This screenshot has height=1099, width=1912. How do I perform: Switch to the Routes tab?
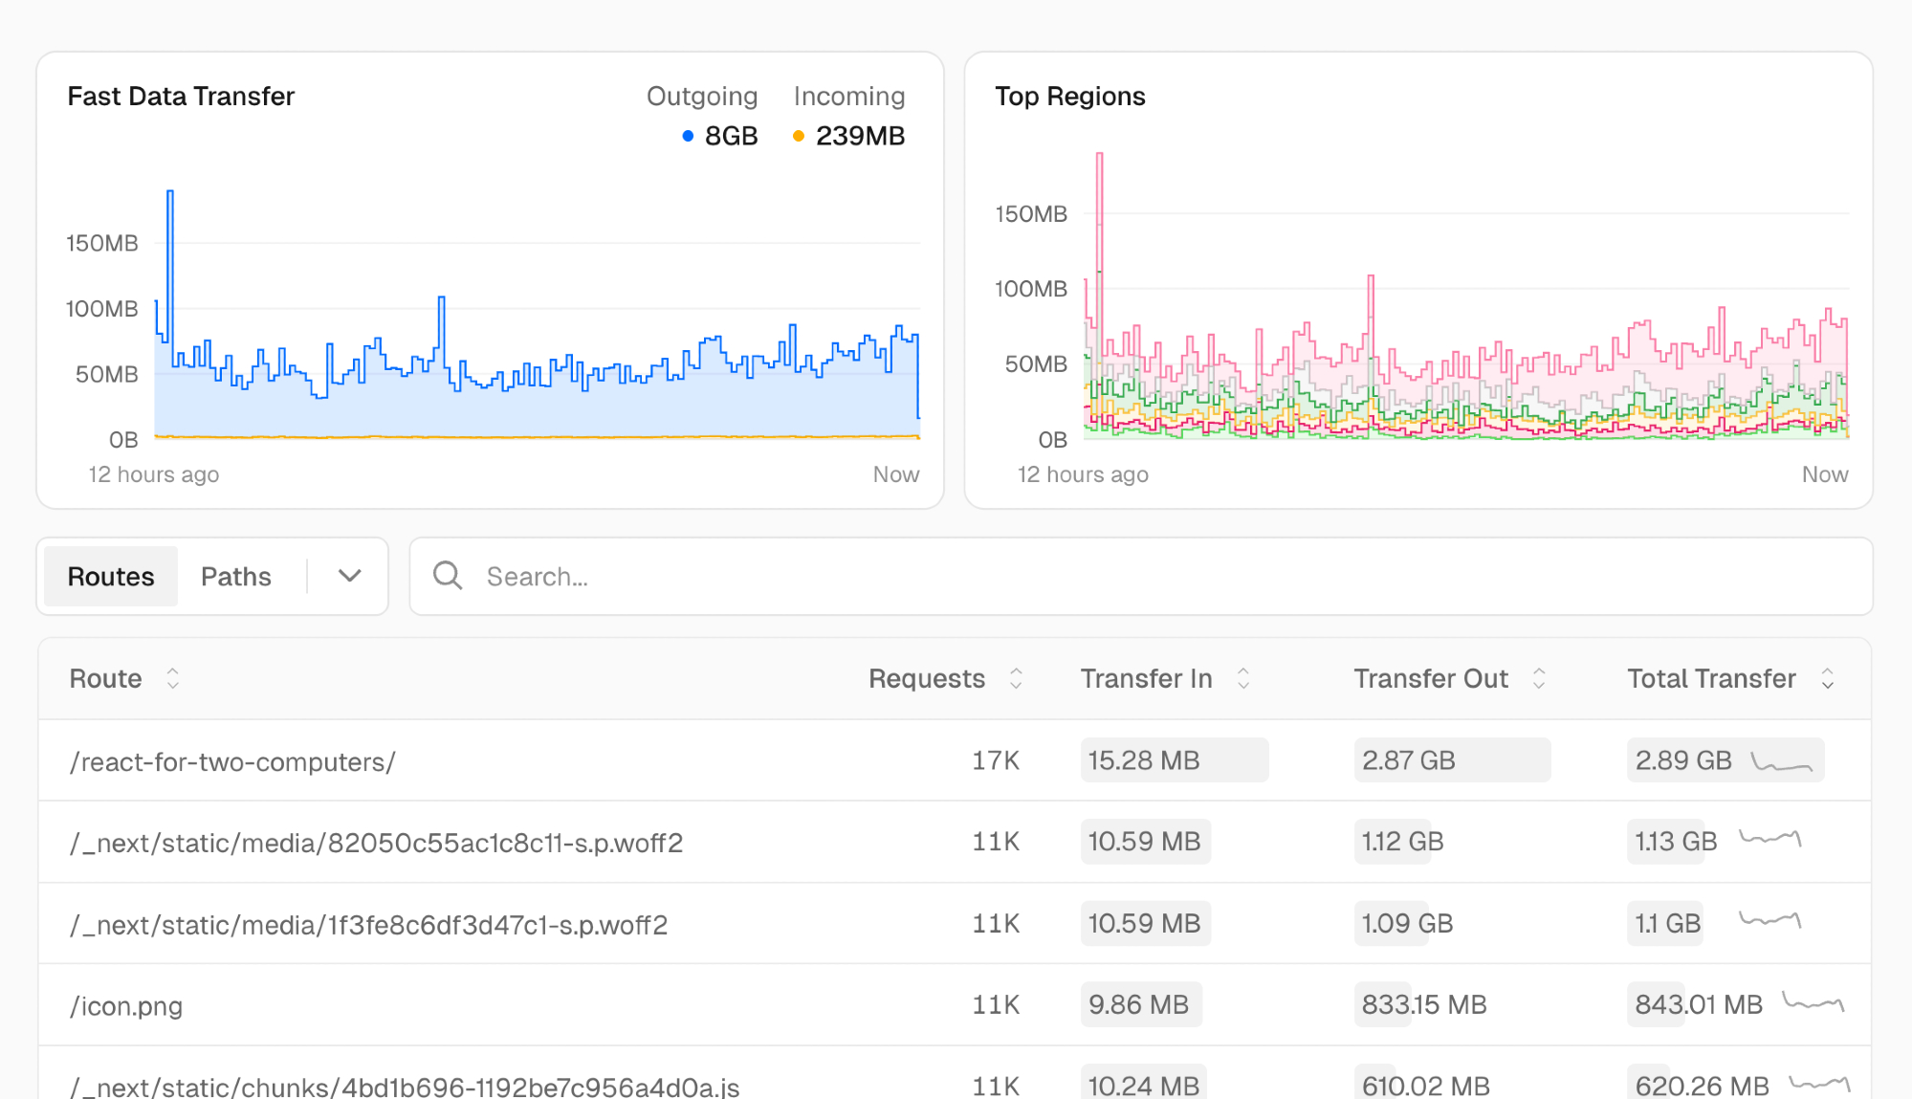(111, 576)
